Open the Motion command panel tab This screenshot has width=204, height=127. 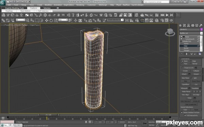pos(193,25)
